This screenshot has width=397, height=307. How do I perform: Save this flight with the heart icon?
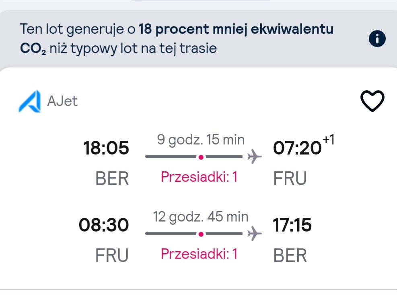372,101
